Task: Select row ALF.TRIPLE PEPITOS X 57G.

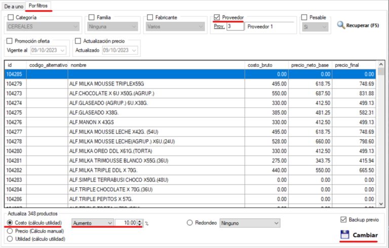Action: 190,199
